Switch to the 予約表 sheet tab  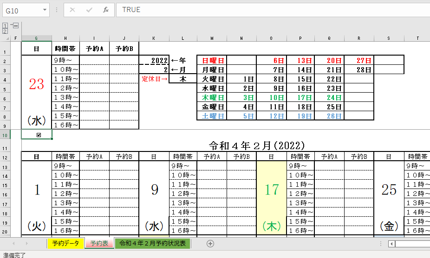click(99, 243)
